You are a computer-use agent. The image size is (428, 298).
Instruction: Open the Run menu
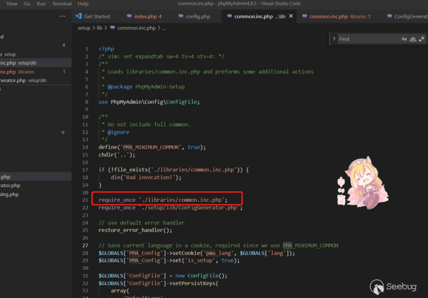point(41,4)
